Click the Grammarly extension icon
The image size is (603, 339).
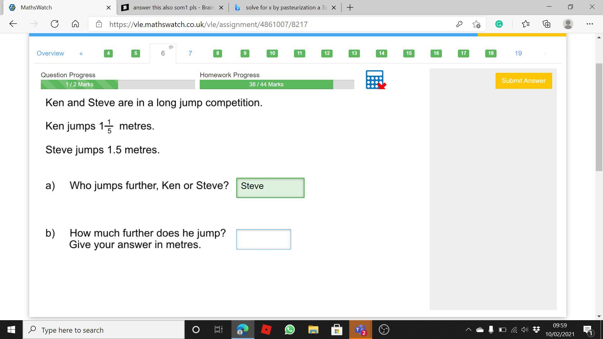(x=499, y=24)
